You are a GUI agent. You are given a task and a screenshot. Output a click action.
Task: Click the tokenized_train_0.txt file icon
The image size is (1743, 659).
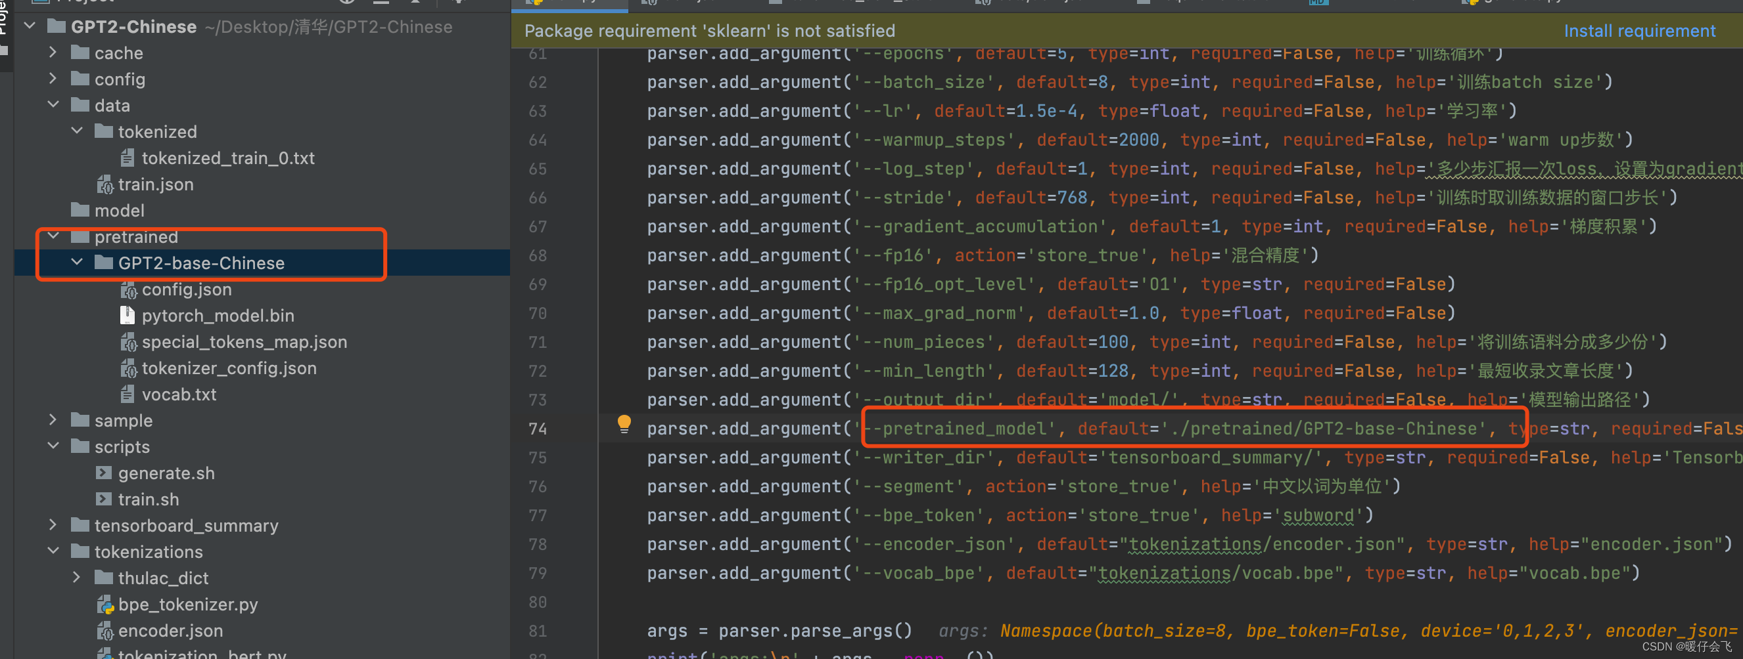click(x=128, y=158)
